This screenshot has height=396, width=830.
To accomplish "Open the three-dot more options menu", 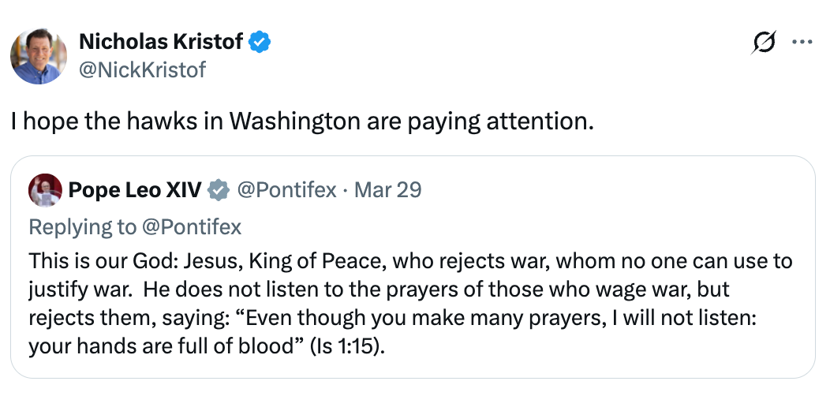I will point(801,43).
